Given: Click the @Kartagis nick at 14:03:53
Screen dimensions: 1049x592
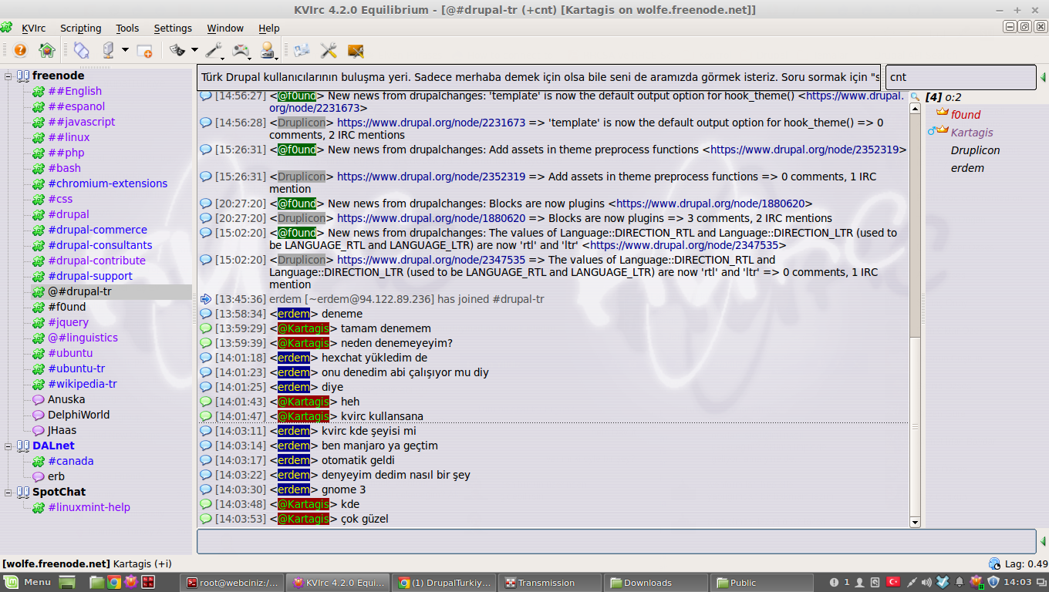Looking at the screenshot, I should [x=303, y=519].
